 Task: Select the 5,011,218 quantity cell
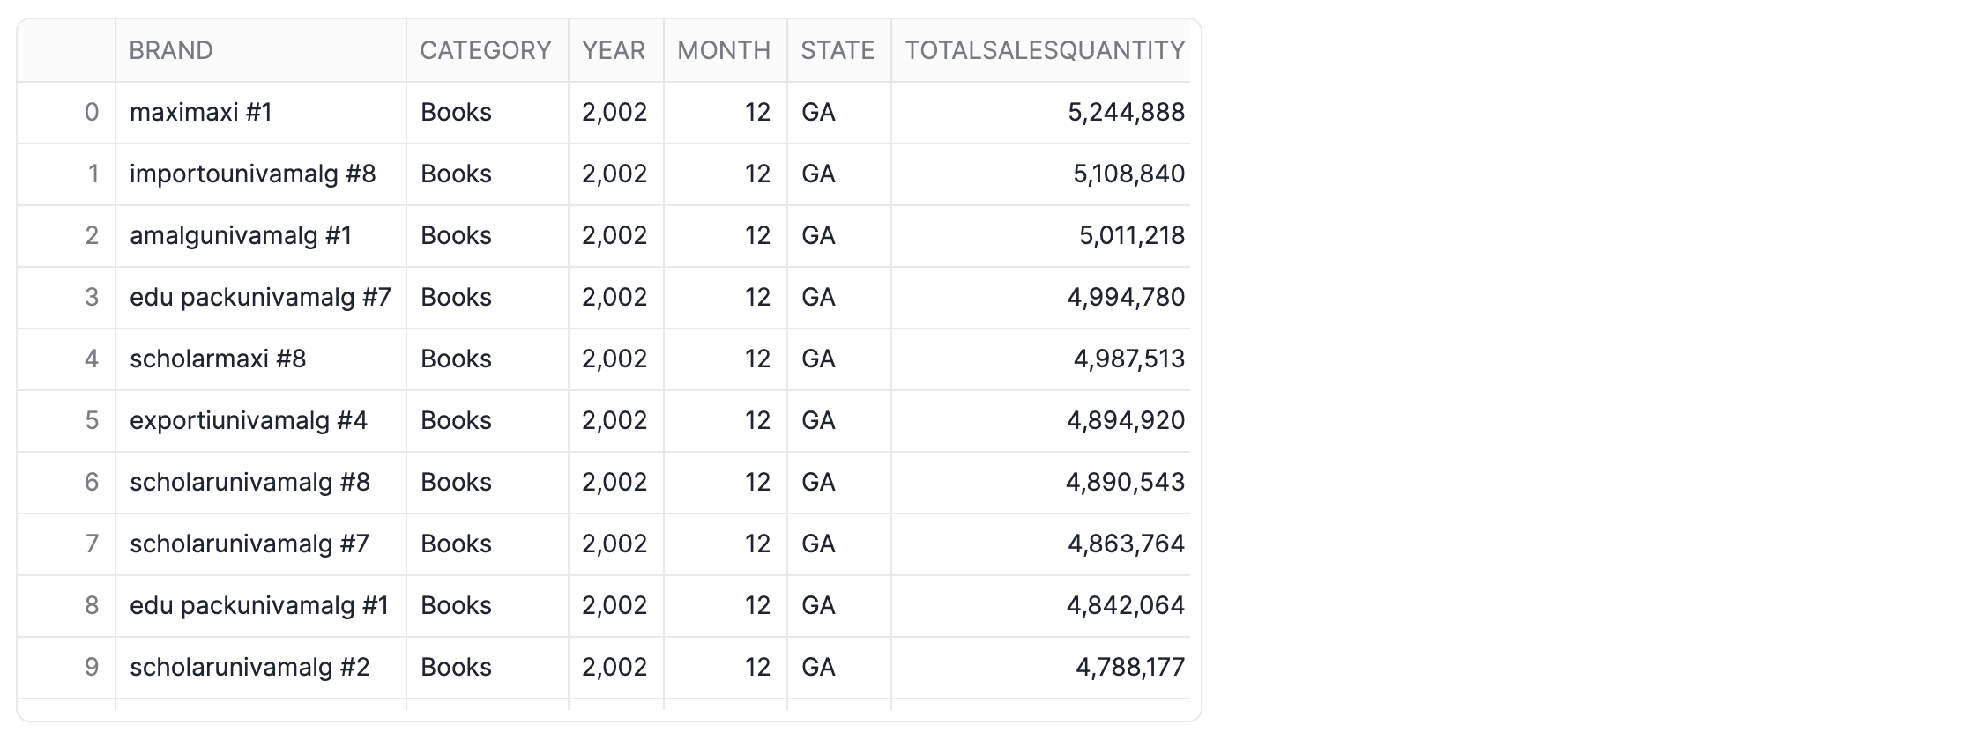click(1132, 235)
